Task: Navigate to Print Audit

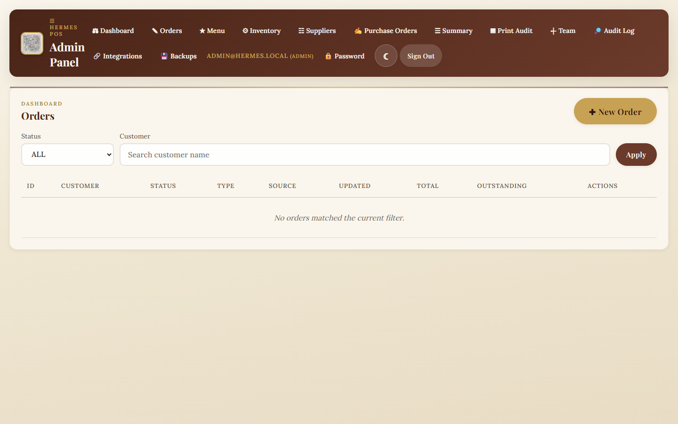Action: [511, 30]
